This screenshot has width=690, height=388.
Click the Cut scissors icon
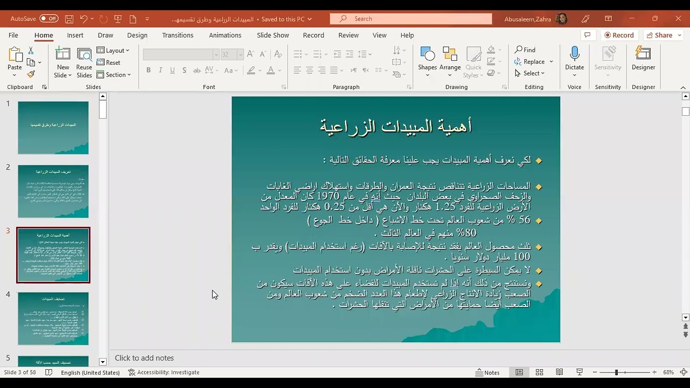tap(31, 50)
